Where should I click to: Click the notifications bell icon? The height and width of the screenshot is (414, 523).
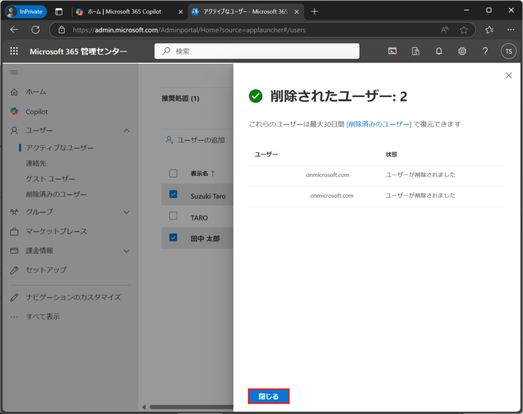tap(439, 51)
